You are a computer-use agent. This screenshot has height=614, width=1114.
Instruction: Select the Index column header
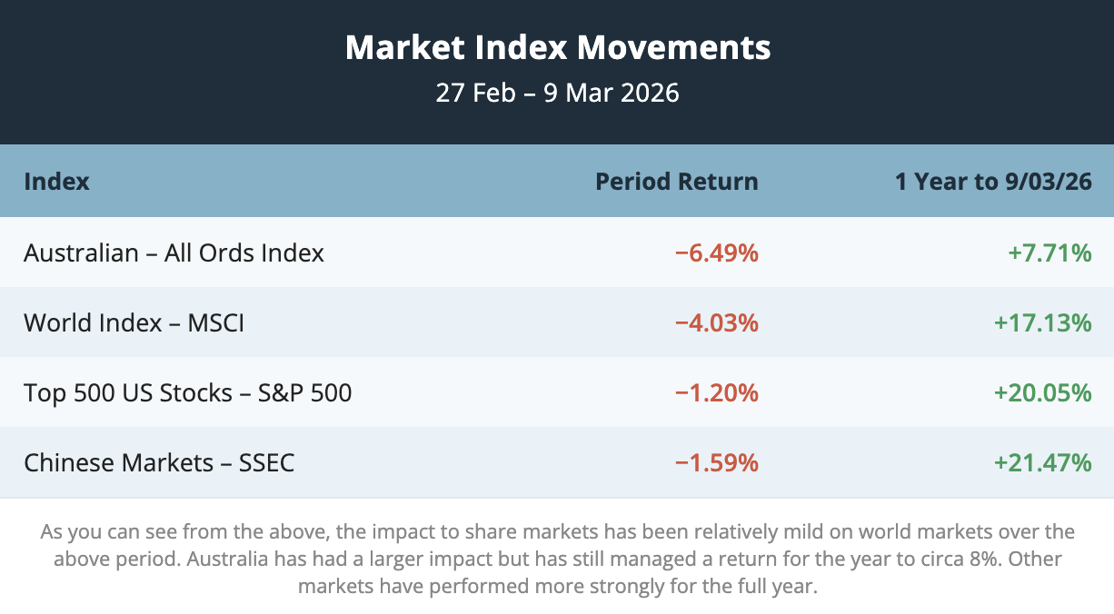click(56, 182)
